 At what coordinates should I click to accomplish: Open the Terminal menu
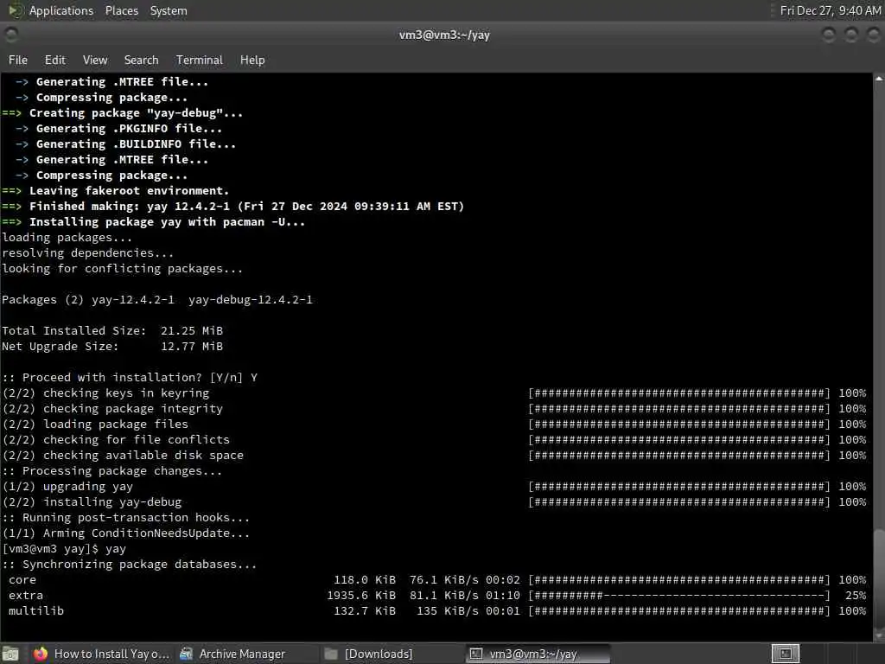[x=200, y=60]
